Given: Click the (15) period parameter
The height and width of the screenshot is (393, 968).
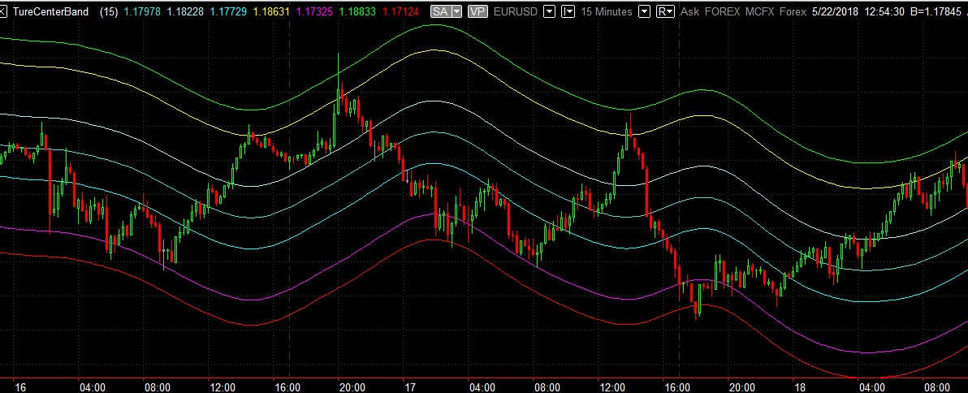Looking at the screenshot, I should pyautogui.click(x=109, y=11).
